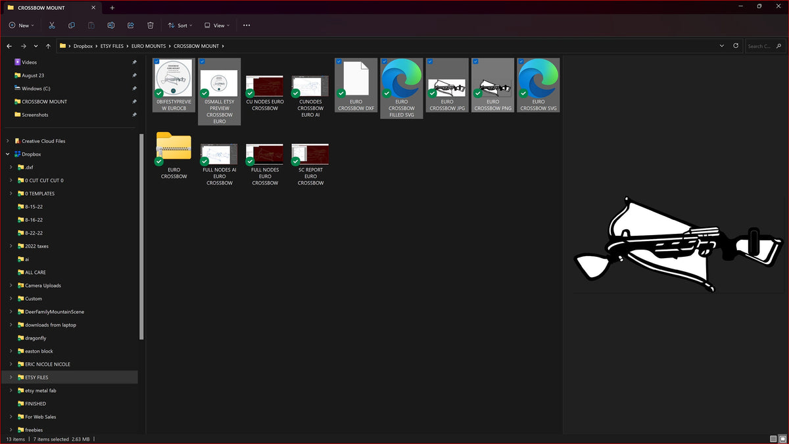This screenshot has height=444, width=789.
Task: Open the Sort dropdown menu
Action: 180,25
